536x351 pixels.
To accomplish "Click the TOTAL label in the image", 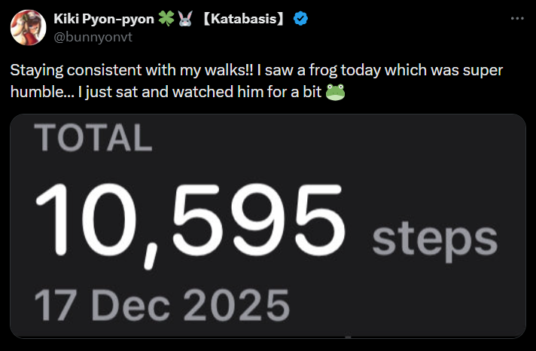I will [x=93, y=136].
